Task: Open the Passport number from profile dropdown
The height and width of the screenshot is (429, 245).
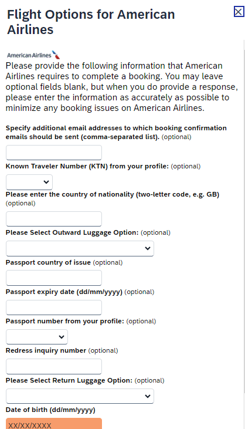Action: coord(37,337)
